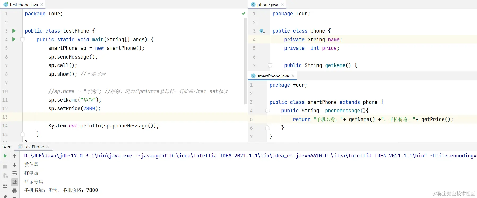Click the rerun failed tests bug icon
The height and width of the screenshot is (198, 477).
(5, 176)
